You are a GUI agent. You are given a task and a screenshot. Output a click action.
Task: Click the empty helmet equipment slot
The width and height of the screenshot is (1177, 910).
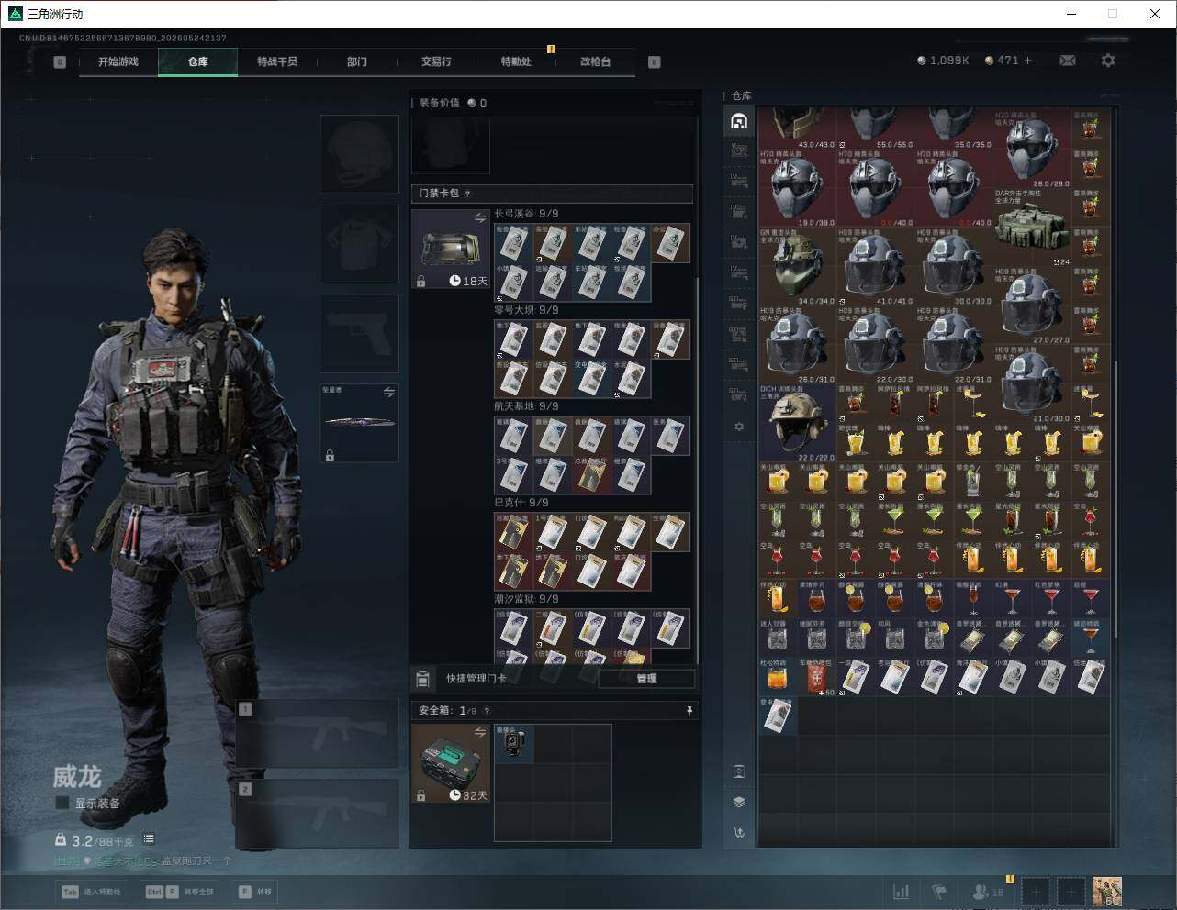(360, 154)
